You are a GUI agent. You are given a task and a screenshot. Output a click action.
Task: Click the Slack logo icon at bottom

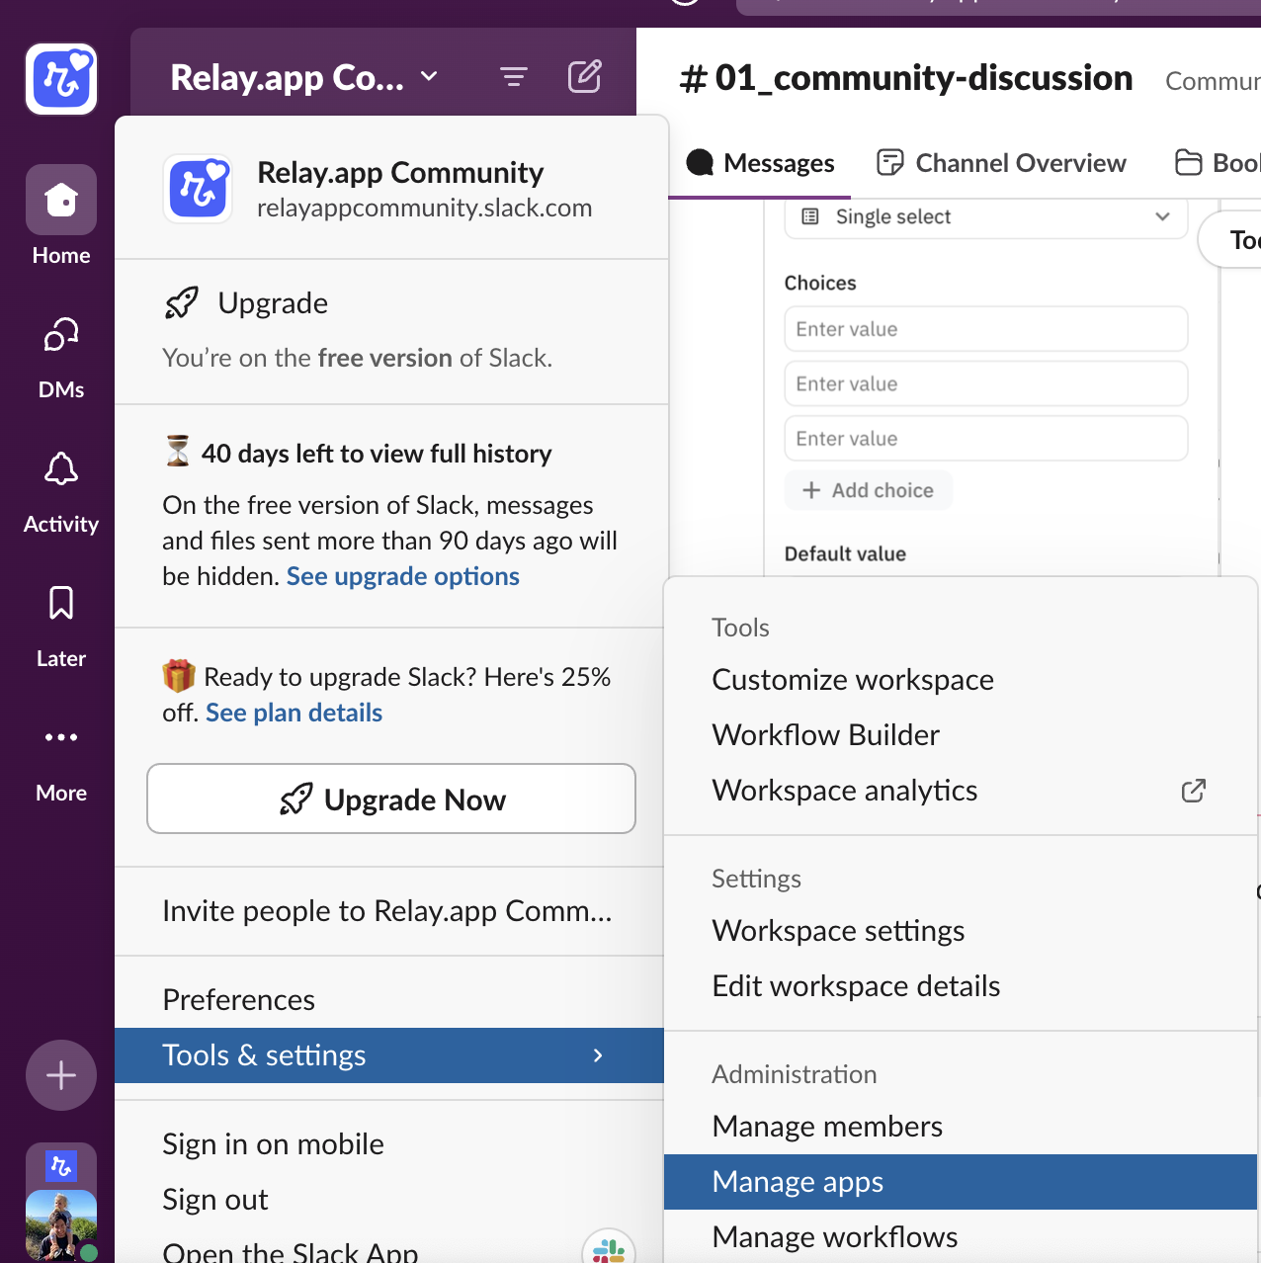click(608, 1249)
